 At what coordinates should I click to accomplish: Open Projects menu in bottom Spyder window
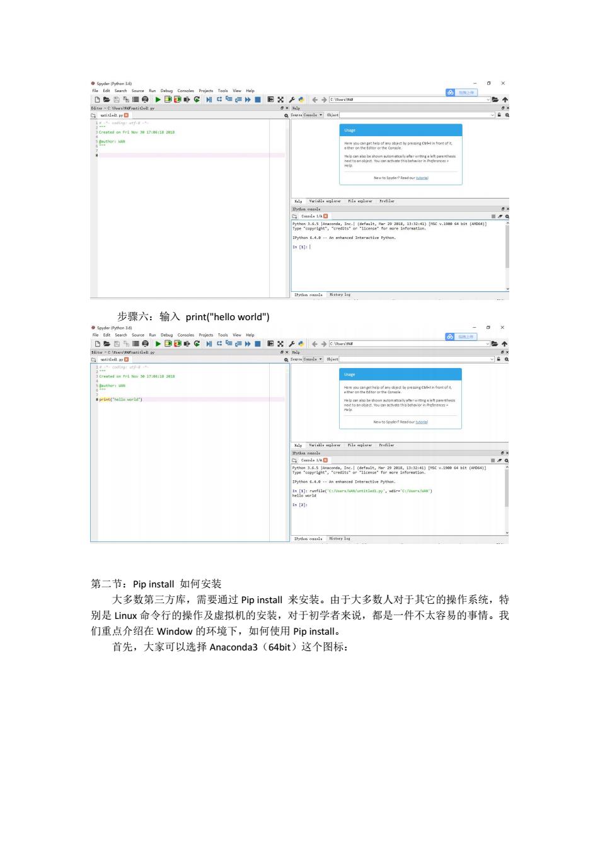(206, 335)
